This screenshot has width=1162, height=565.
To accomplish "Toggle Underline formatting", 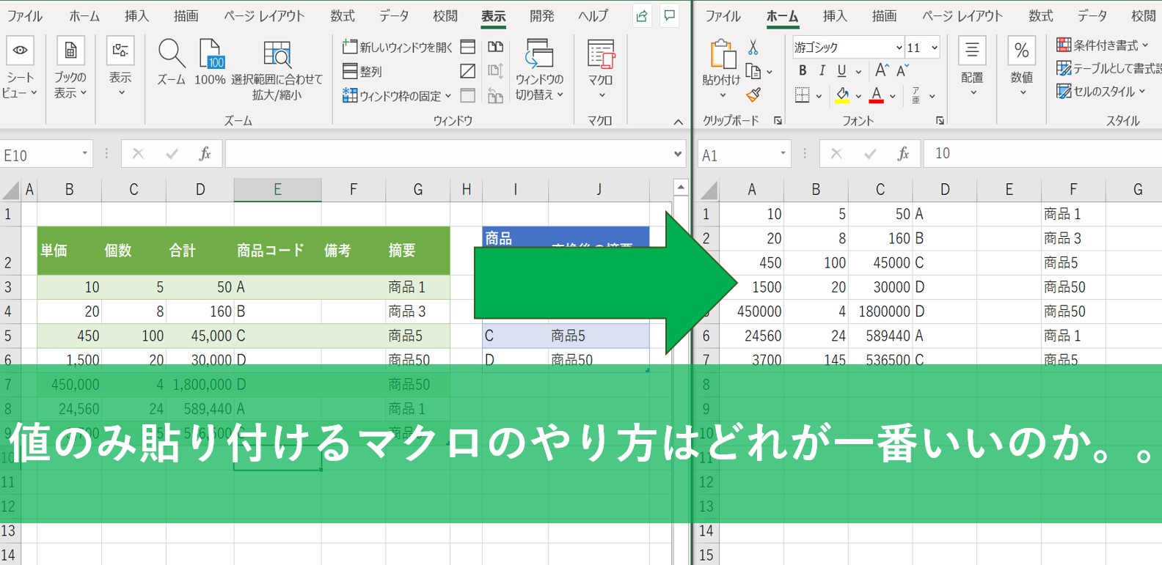I will (x=841, y=70).
